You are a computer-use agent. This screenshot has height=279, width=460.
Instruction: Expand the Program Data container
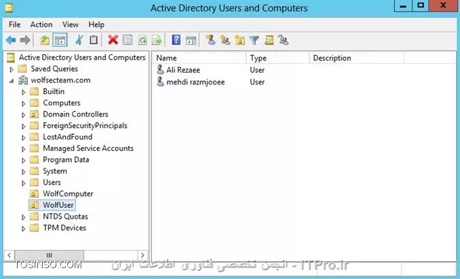coord(24,160)
